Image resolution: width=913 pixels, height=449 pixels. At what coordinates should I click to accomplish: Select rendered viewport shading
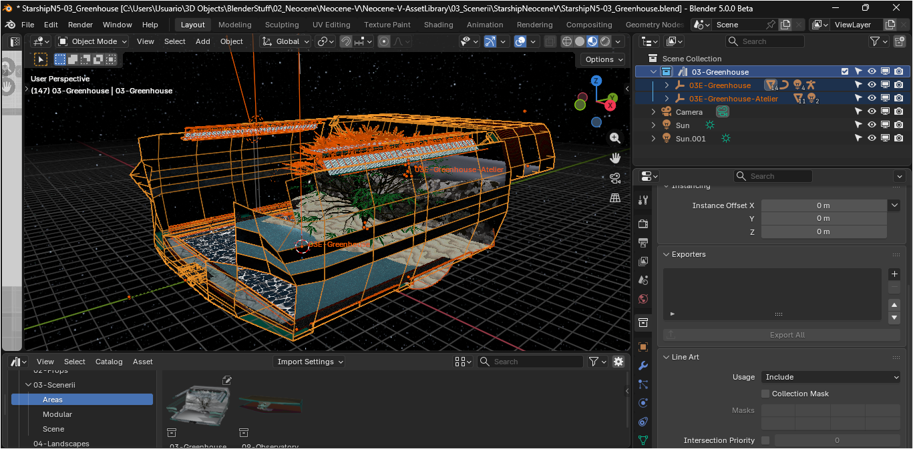click(605, 41)
